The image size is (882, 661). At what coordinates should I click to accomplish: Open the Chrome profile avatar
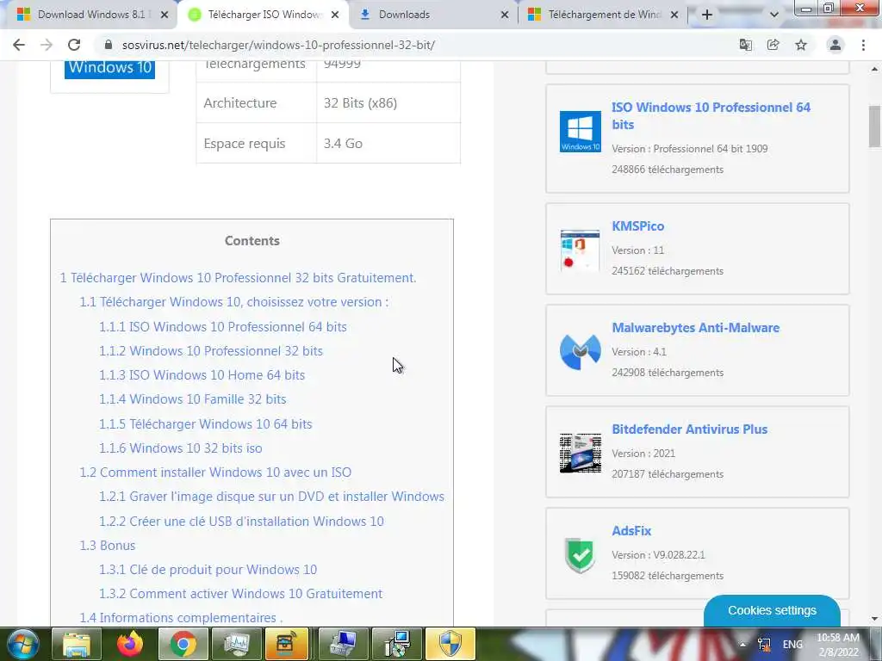pos(835,45)
